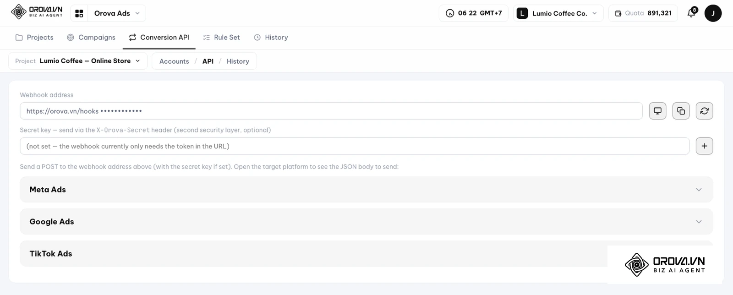This screenshot has height=295, width=733.
Task: Open the History sub-section beside API
Action: tap(238, 61)
